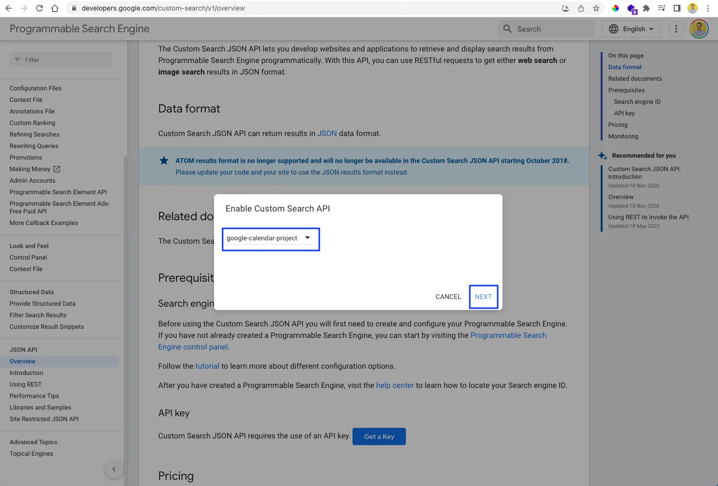718x486 pixels.
Task: Open the browser home page icon
Action: tap(55, 8)
